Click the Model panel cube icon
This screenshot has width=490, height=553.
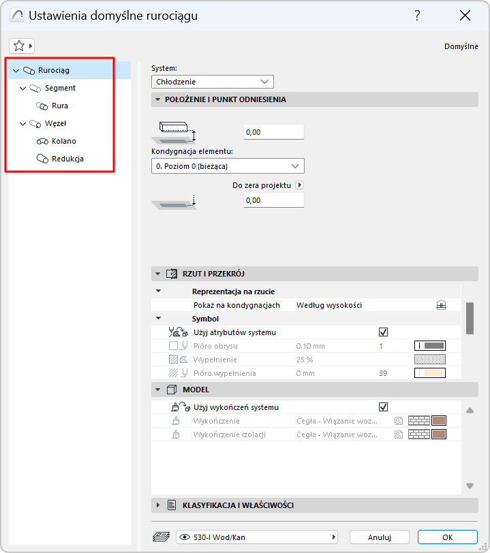[x=172, y=390]
